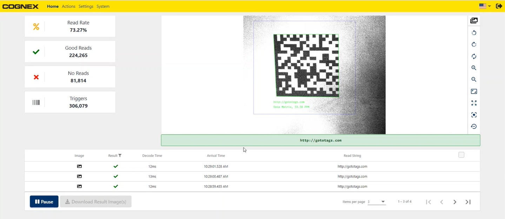Open the image of the 10:29:01.528 AM read
The image size is (505, 219).
[x=79, y=166]
